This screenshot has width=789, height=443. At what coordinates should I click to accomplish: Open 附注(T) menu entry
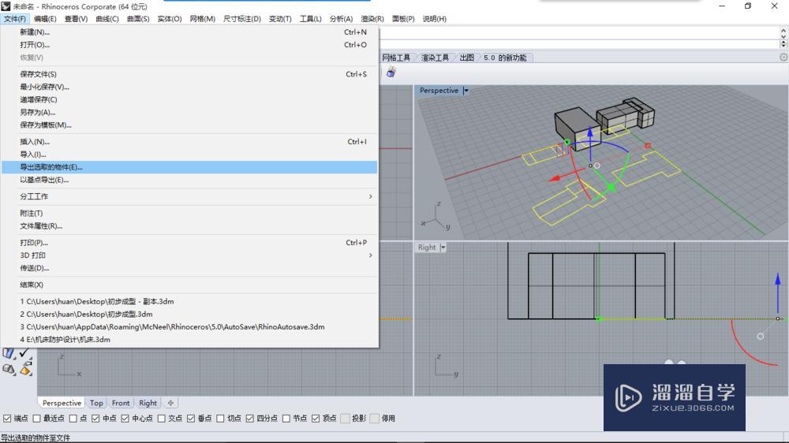[x=189, y=213]
